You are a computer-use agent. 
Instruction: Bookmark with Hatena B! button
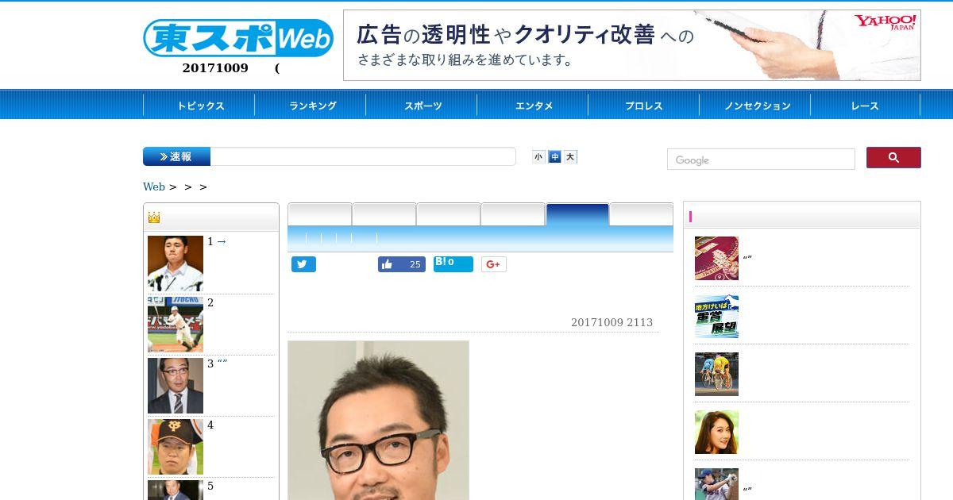(453, 264)
